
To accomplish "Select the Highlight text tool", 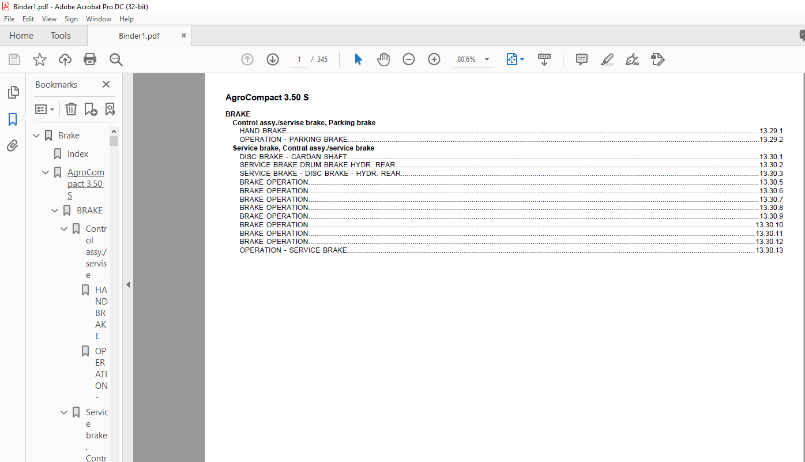I will (607, 59).
